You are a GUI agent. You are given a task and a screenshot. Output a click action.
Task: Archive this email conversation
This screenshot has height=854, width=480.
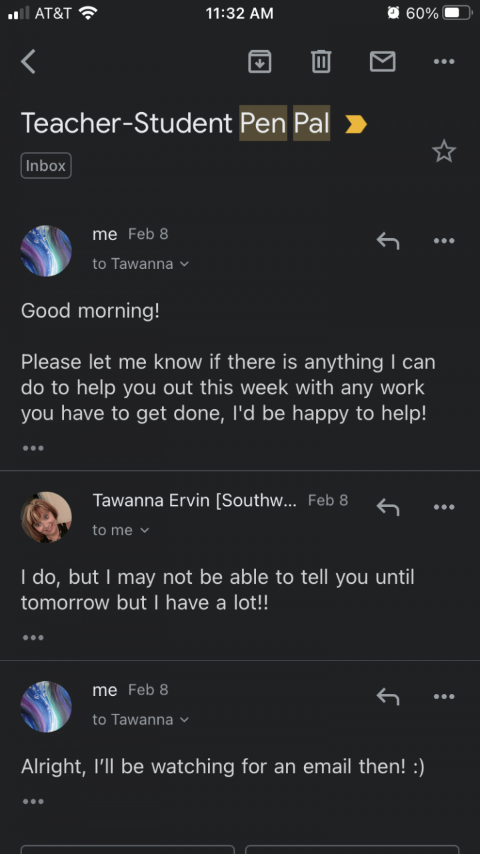(259, 62)
